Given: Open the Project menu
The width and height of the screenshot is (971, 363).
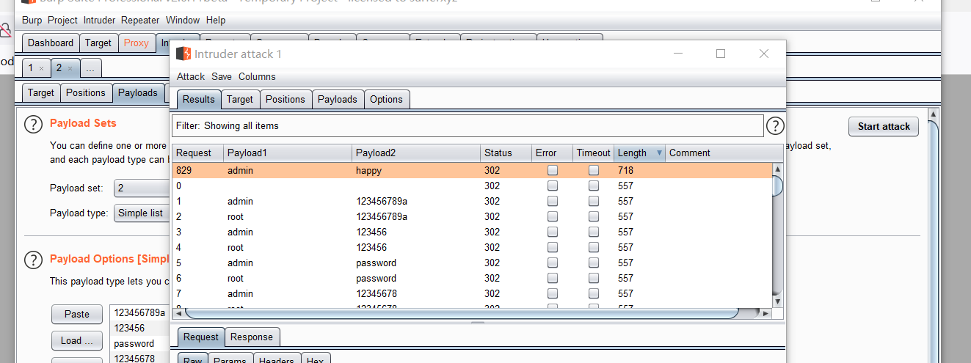Looking at the screenshot, I should pos(62,20).
